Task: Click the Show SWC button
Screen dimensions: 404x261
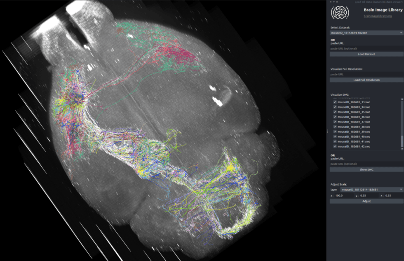Action: (x=366, y=169)
